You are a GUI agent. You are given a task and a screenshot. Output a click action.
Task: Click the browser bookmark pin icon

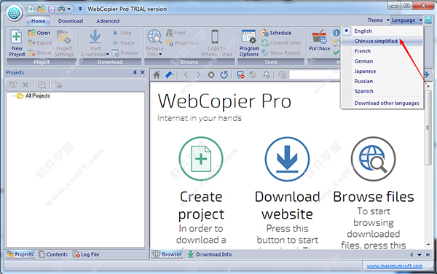coord(169,75)
